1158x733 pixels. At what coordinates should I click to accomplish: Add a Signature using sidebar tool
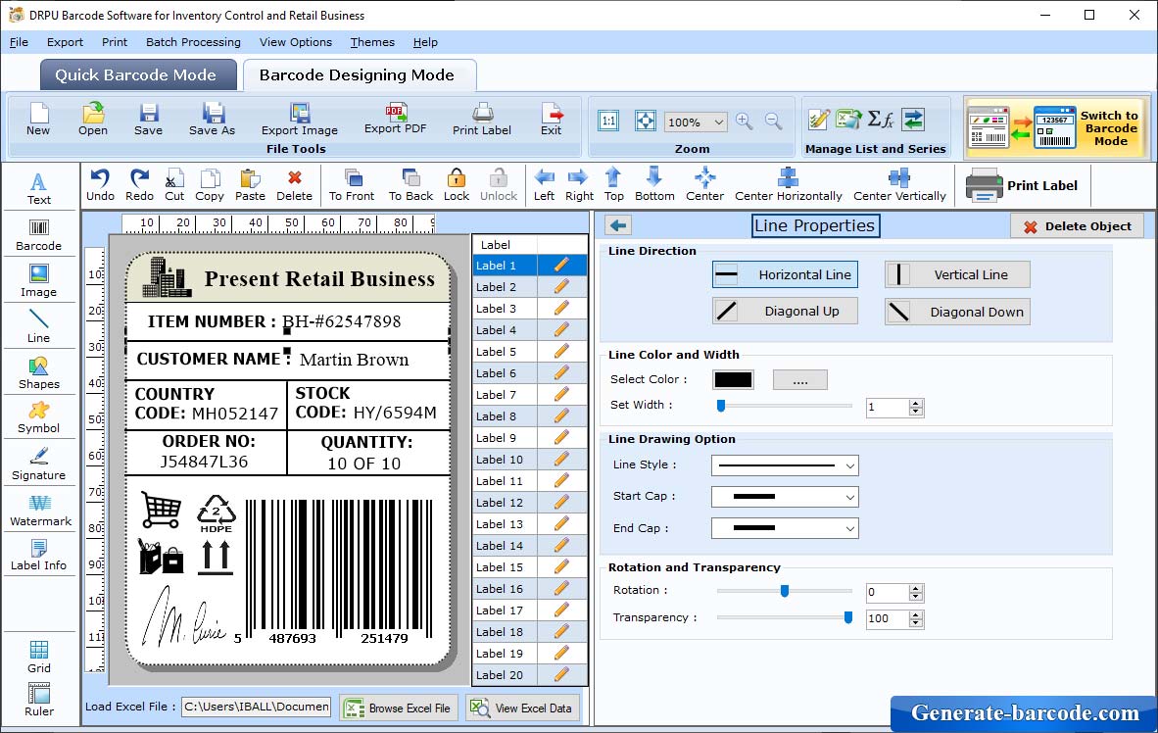click(x=38, y=464)
